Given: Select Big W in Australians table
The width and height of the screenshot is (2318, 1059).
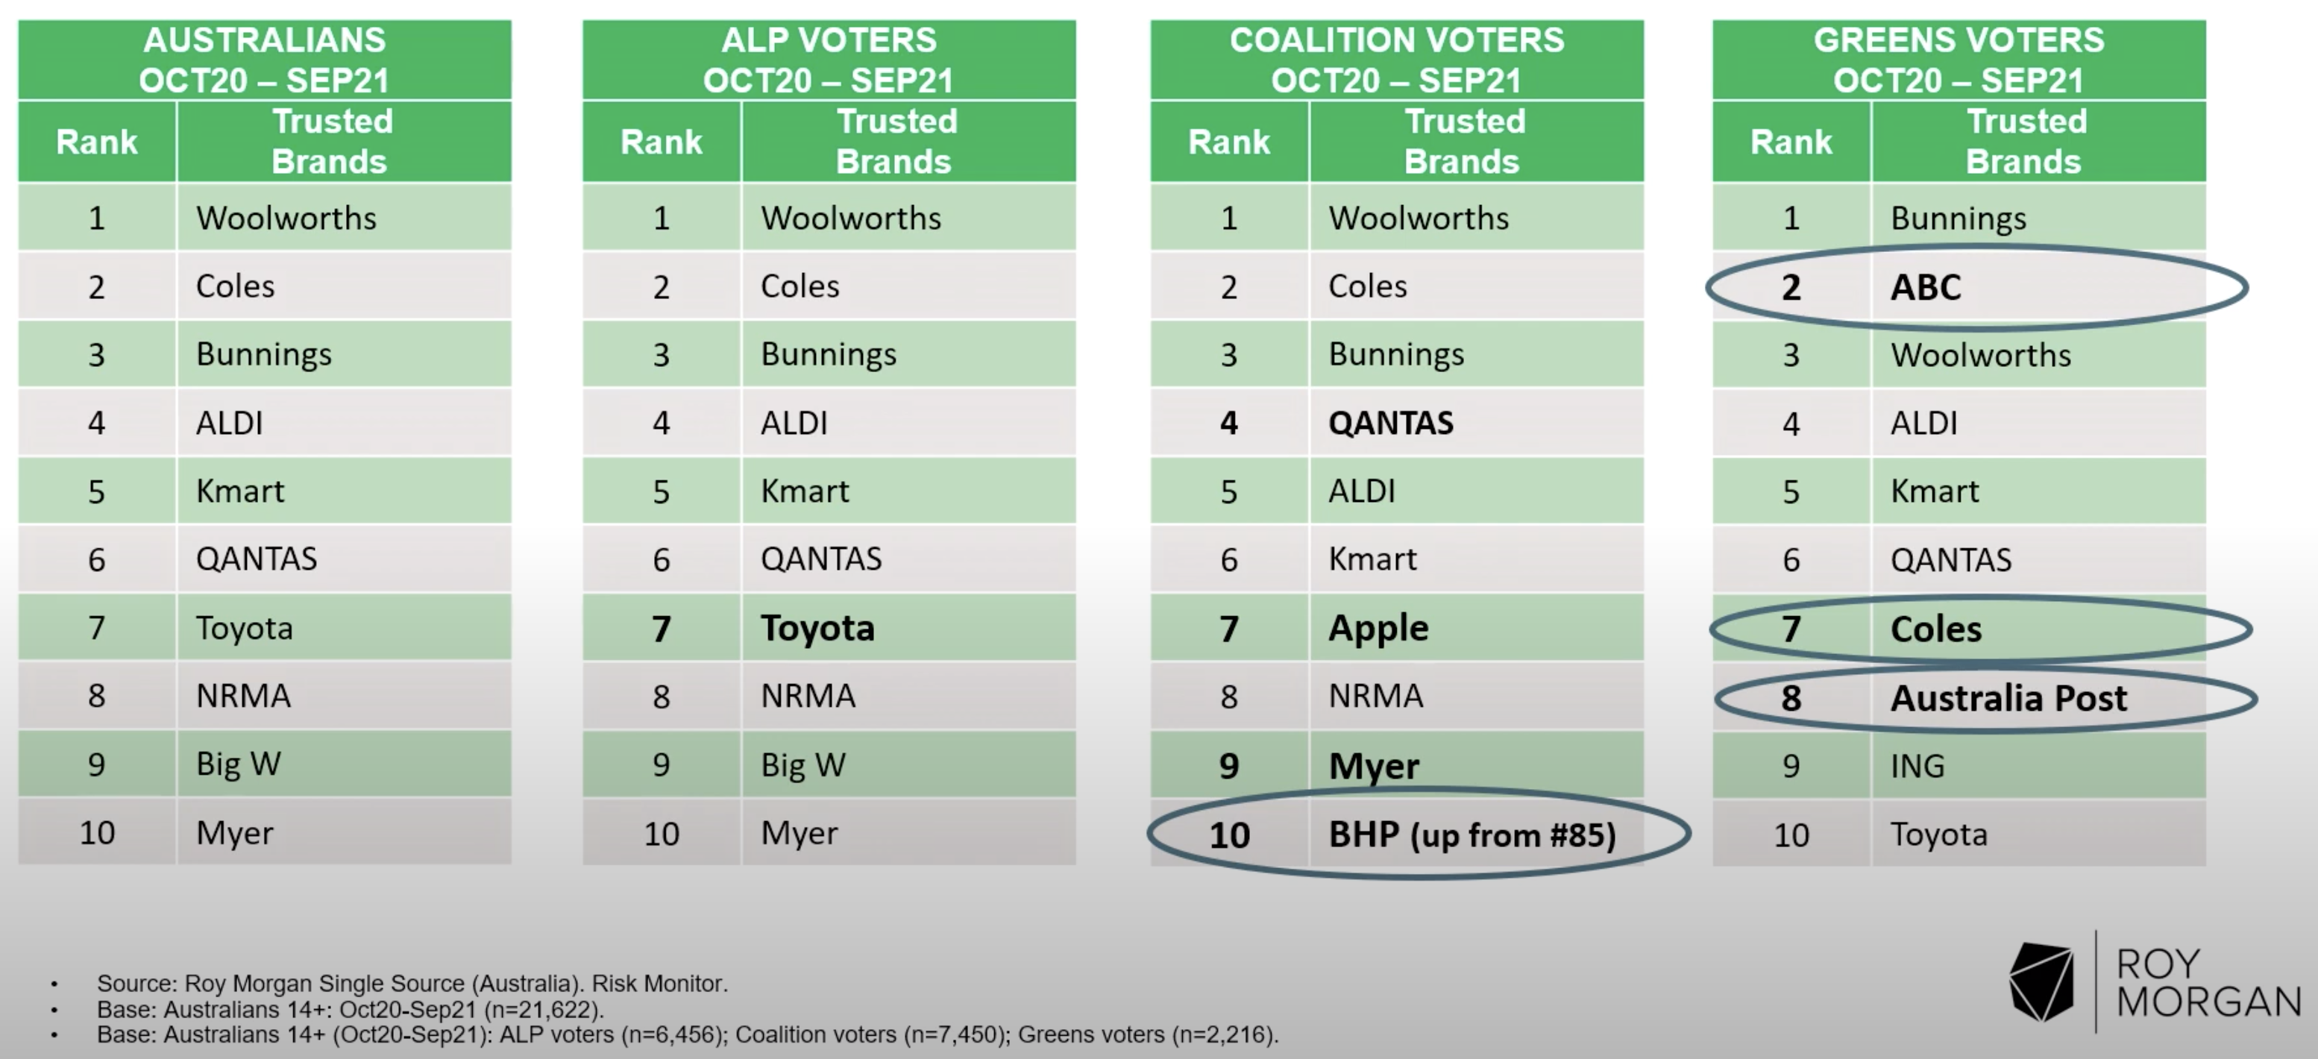Looking at the screenshot, I should 239,764.
